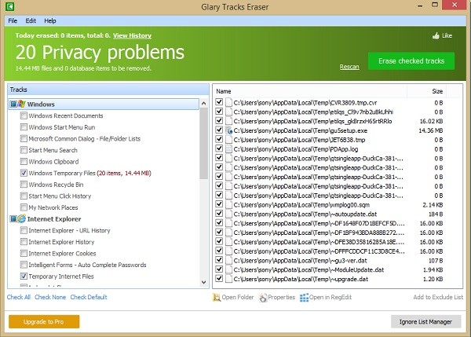Sort files by the Size column header
This screenshot has width=471, height=337.
click(426, 91)
